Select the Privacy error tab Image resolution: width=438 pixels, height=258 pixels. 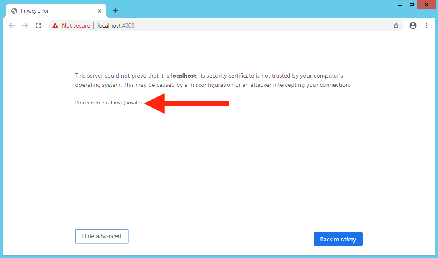56,11
